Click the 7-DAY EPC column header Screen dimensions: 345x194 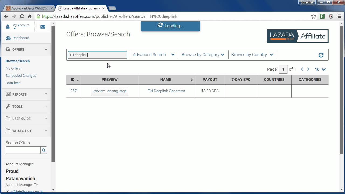click(241, 80)
